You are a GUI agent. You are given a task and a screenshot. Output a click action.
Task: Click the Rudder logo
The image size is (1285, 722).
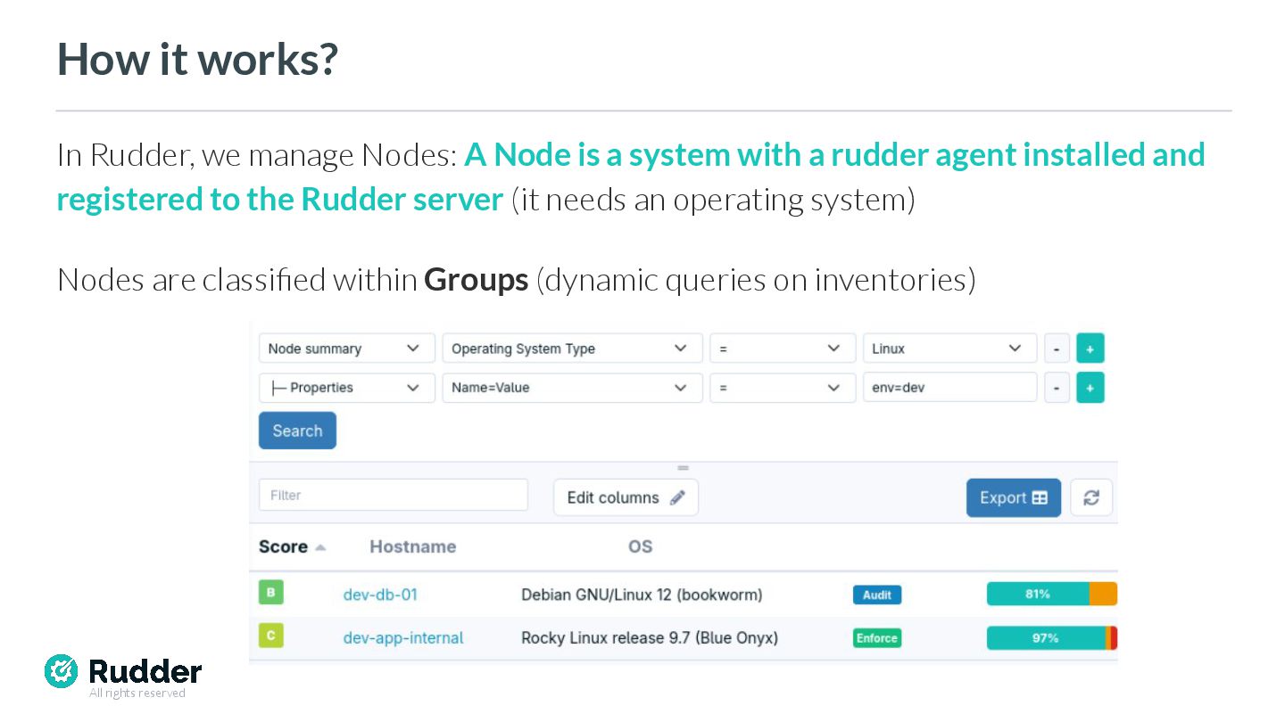(123, 671)
